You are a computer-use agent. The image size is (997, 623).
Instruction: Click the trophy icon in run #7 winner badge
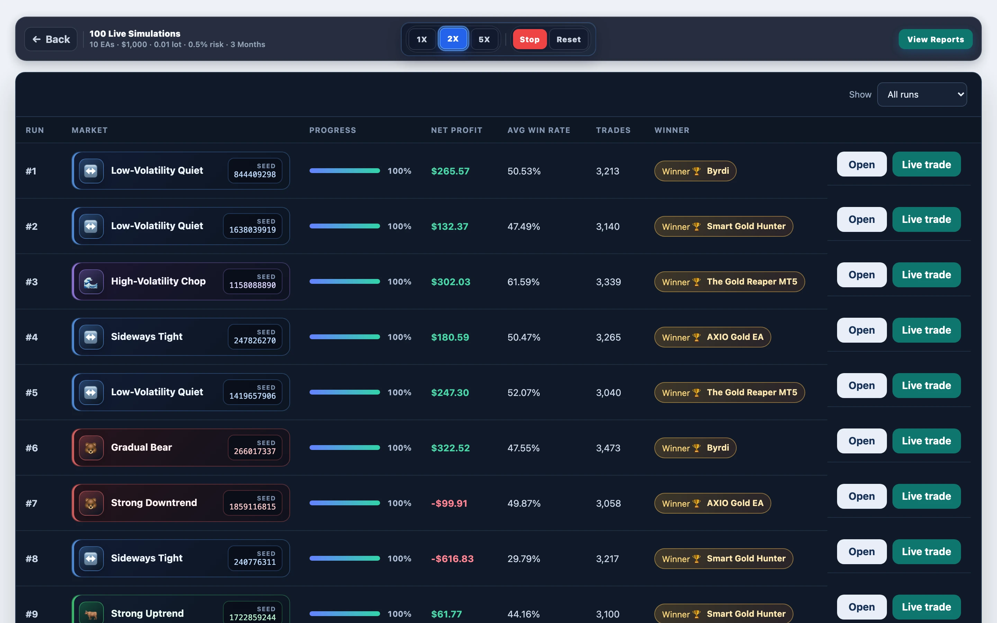point(697,504)
